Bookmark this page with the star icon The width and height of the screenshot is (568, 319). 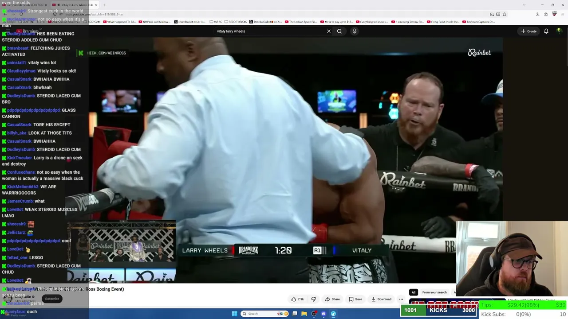click(504, 14)
